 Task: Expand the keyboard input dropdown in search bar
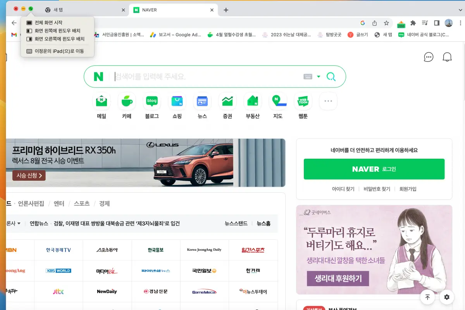[x=319, y=76]
